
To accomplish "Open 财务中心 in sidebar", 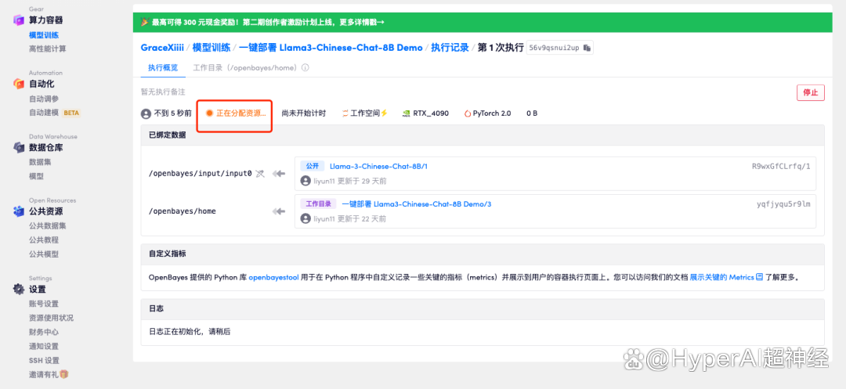I will coord(44,332).
